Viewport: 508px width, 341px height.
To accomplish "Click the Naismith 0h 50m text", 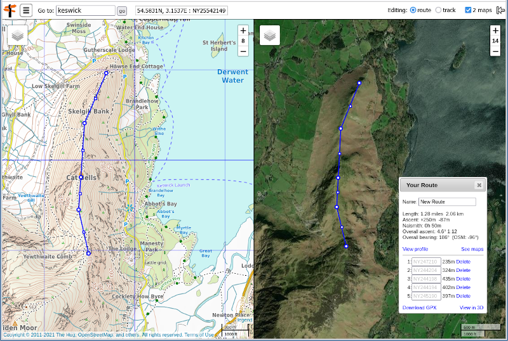I will (x=422, y=226).
